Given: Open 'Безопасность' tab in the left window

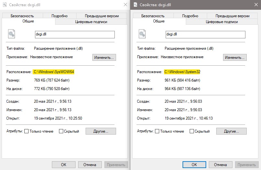Looking at the screenshot, I should [22, 16].
